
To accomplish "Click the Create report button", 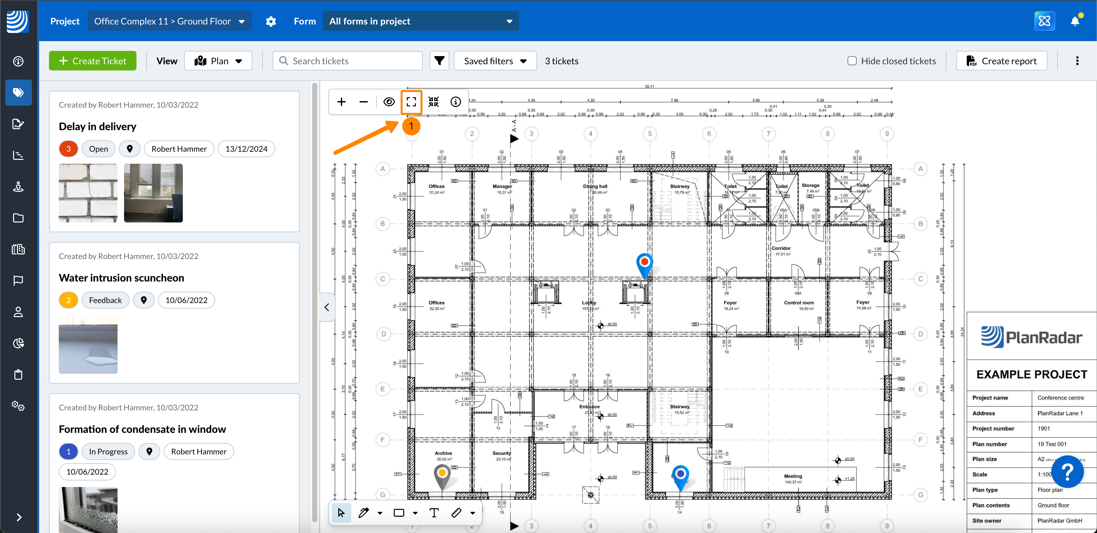I will (x=1001, y=61).
